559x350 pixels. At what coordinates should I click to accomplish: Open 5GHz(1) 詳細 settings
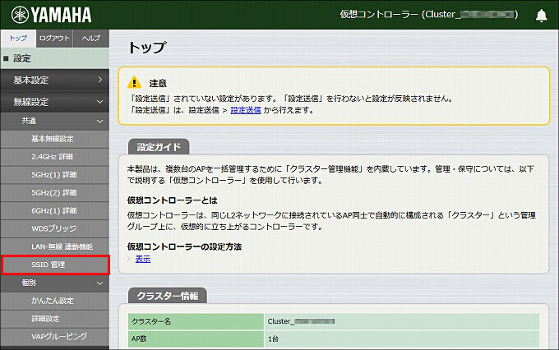(55, 175)
